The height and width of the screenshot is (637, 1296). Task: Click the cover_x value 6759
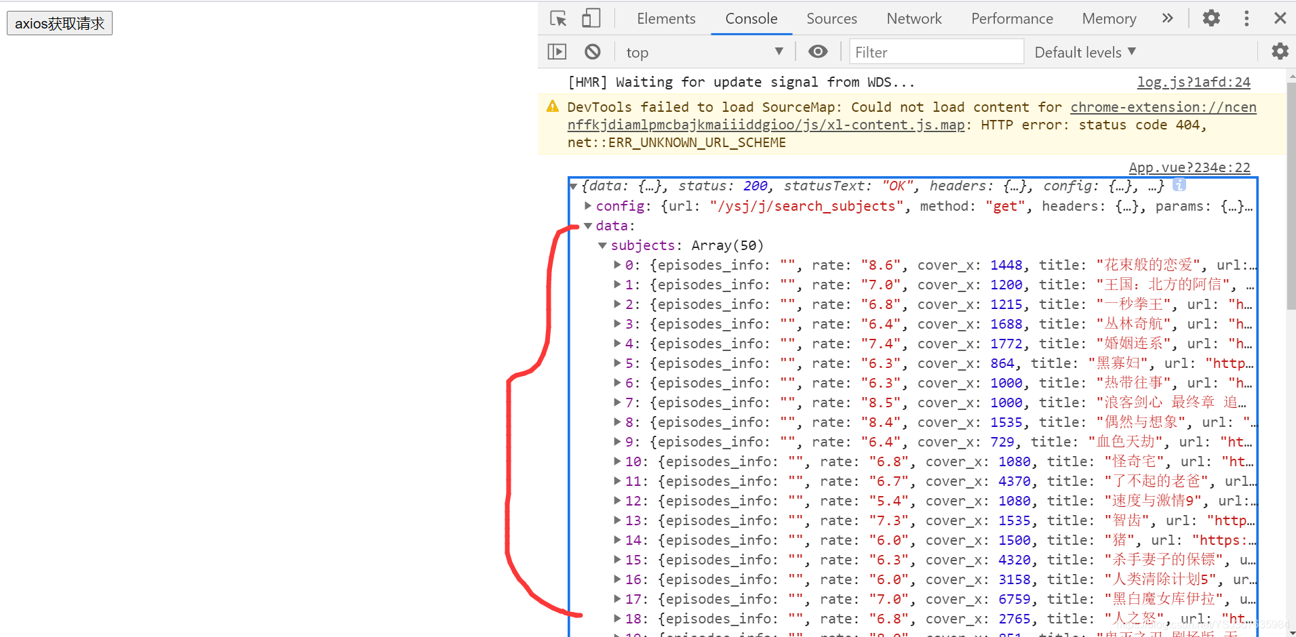[x=1015, y=599]
